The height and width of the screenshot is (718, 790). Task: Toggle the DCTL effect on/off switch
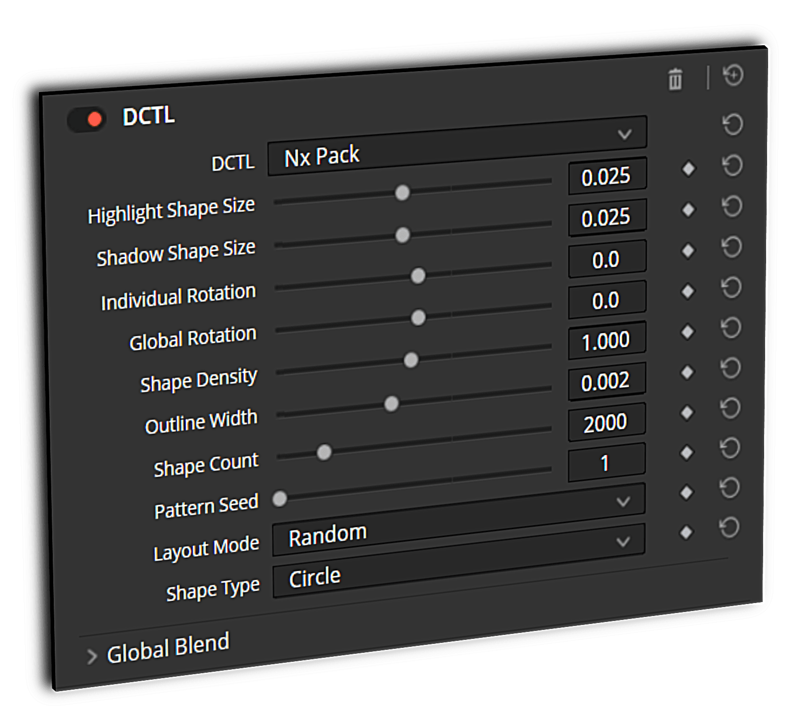coord(87,119)
